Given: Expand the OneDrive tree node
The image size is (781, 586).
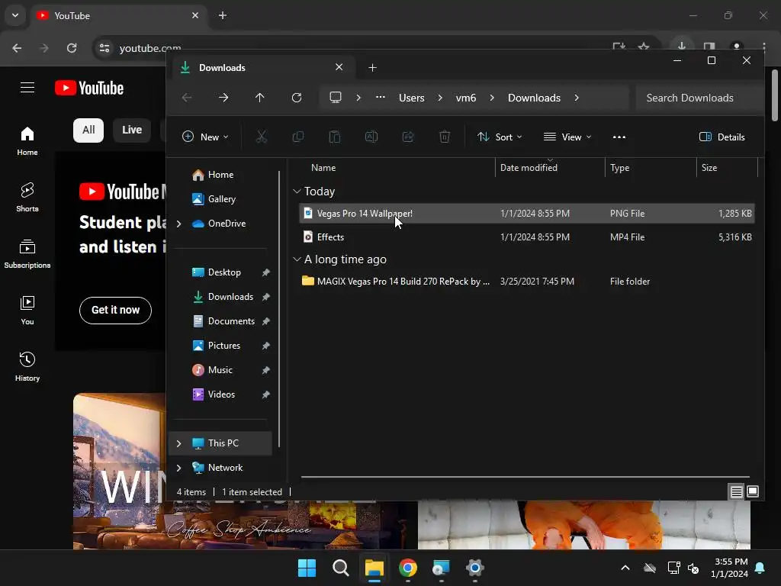Looking at the screenshot, I should [x=178, y=224].
